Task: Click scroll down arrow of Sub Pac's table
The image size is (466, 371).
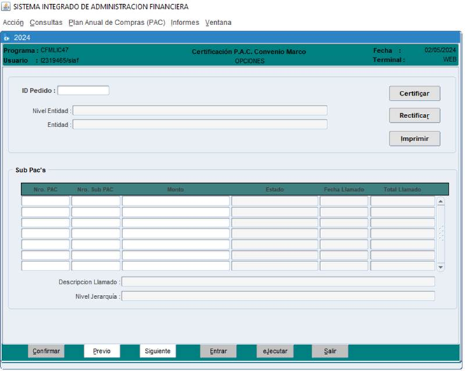Action: click(x=440, y=267)
